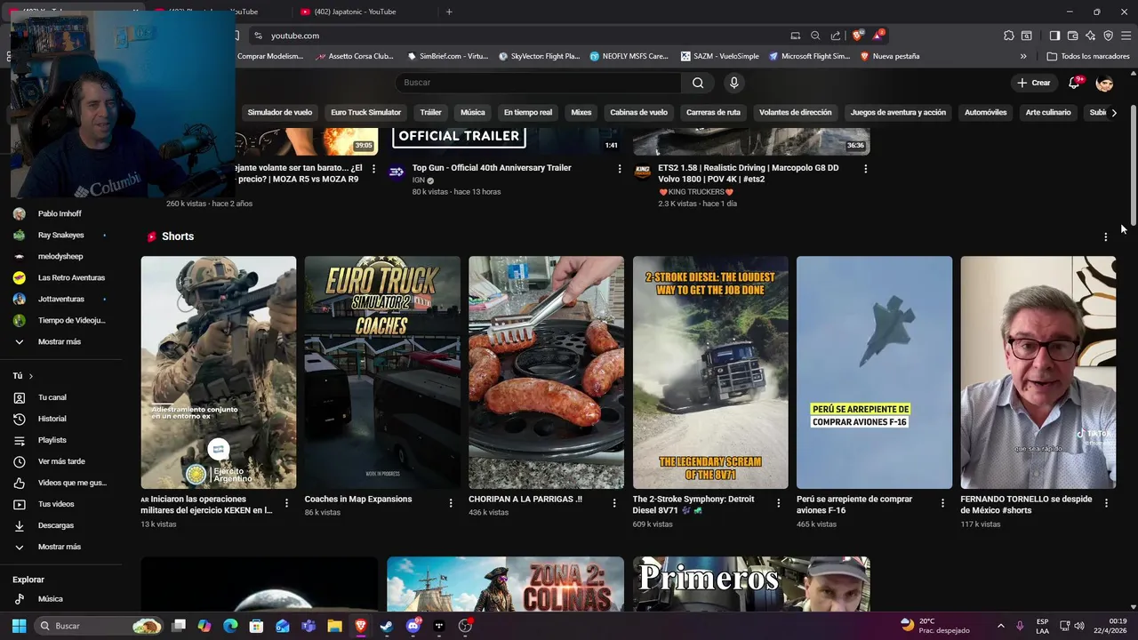This screenshot has width=1138, height=640.
Task: Click the YouTube search input field
Action: coord(538,83)
